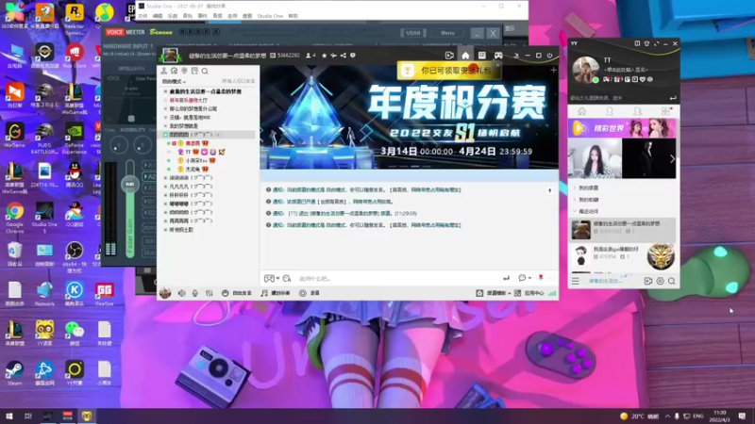This screenshot has width=755, height=424.
Task: Click the VBAN button in Voicemeeter window
Action: click(x=413, y=33)
